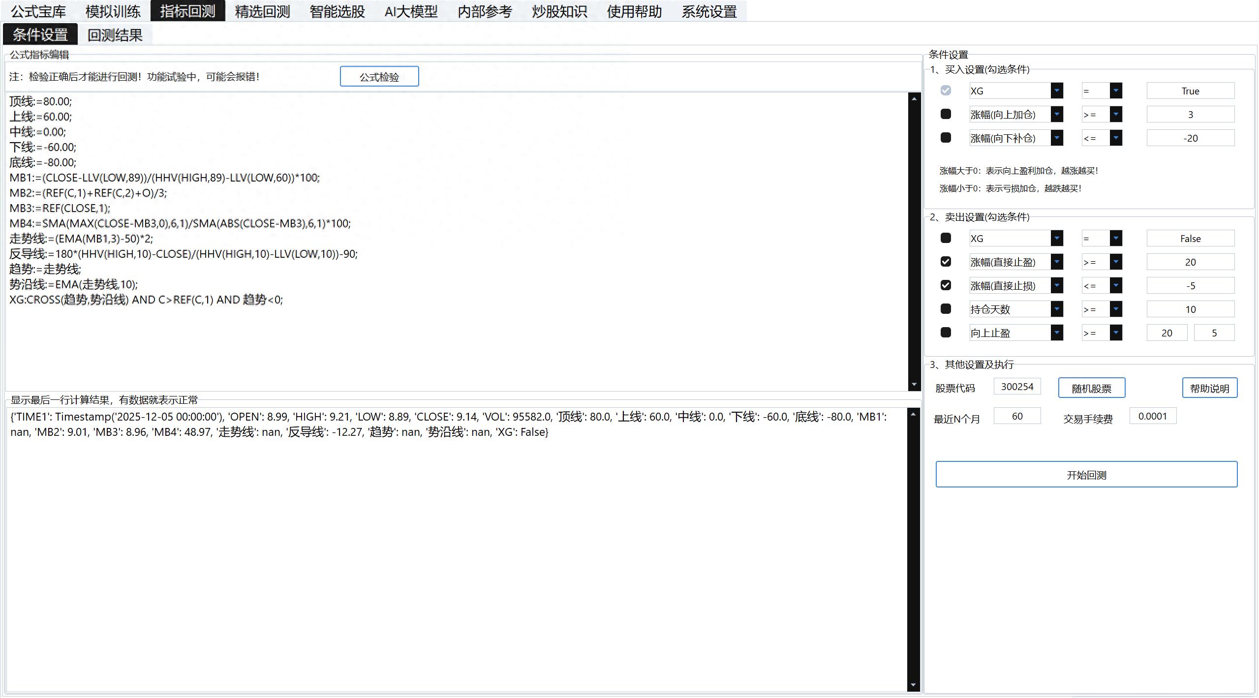Enable the sell XG condition checkbox
Image resolution: width=1259 pixels, height=698 pixels.
[x=946, y=238]
